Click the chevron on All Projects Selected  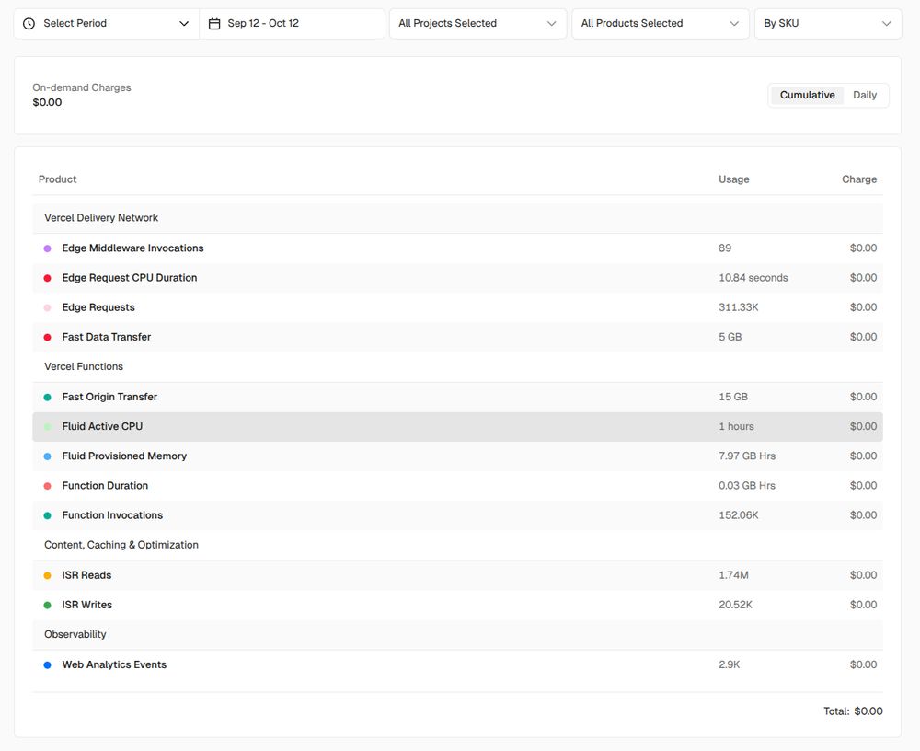coord(551,24)
